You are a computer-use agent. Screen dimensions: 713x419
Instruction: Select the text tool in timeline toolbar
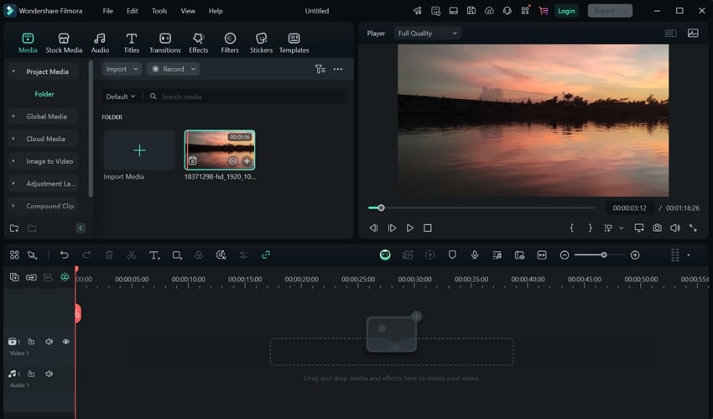154,255
